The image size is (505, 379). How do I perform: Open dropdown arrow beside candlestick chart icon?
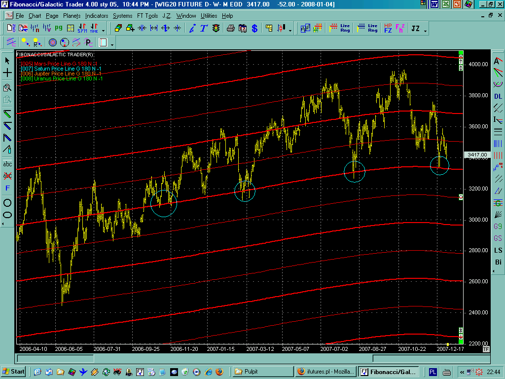pyautogui.click(x=290, y=30)
